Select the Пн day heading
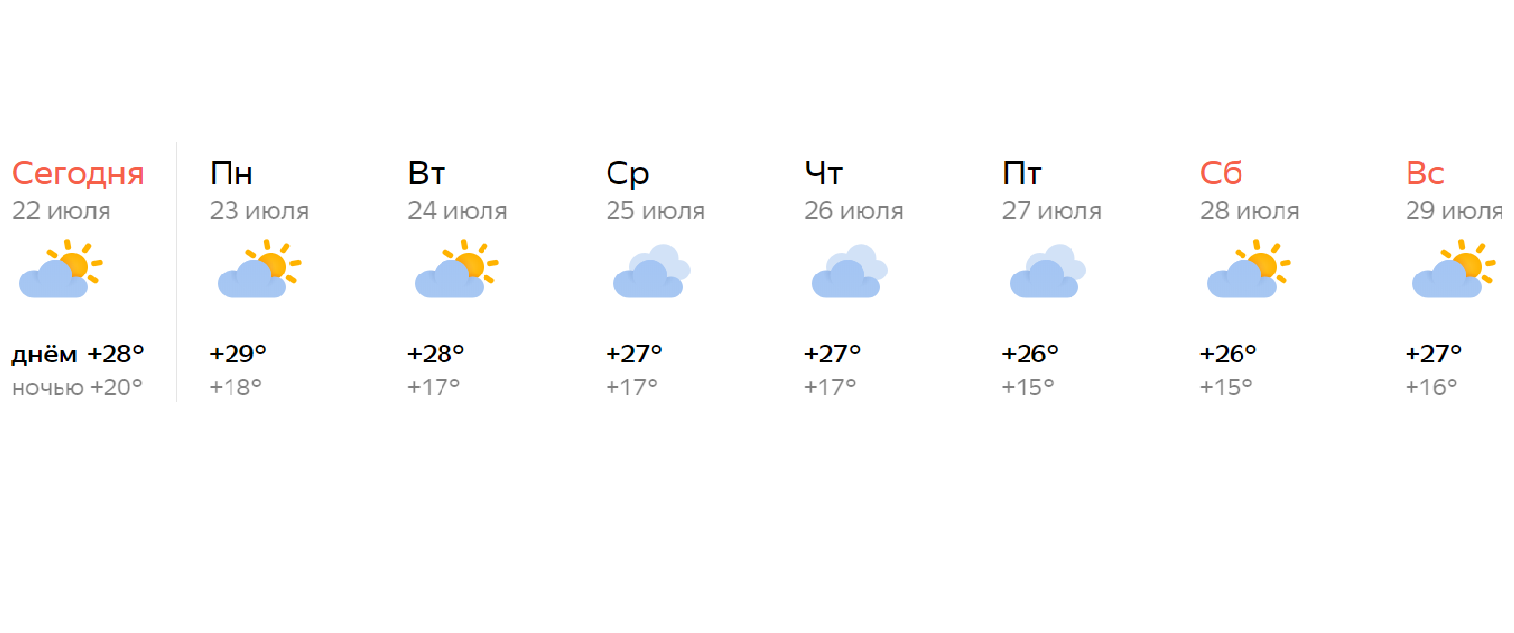This screenshot has width=1514, height=633. [231, 174]
